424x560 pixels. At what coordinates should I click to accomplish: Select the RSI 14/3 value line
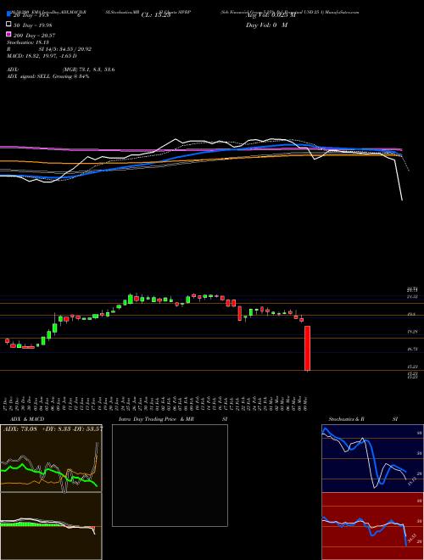[x=49, y=49]
